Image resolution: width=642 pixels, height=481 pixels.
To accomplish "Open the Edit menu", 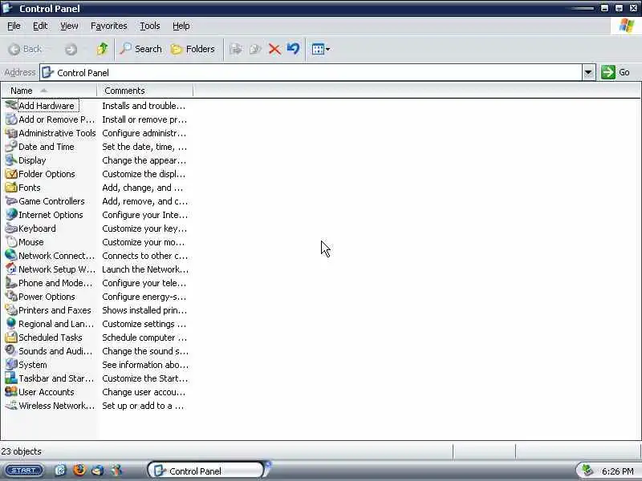I will 40,26.
